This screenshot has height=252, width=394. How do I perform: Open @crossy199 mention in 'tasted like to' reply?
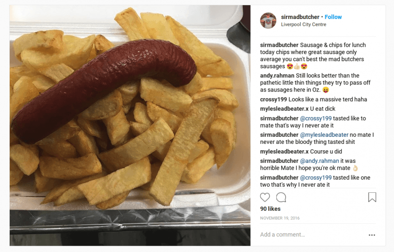coord(316,118)
